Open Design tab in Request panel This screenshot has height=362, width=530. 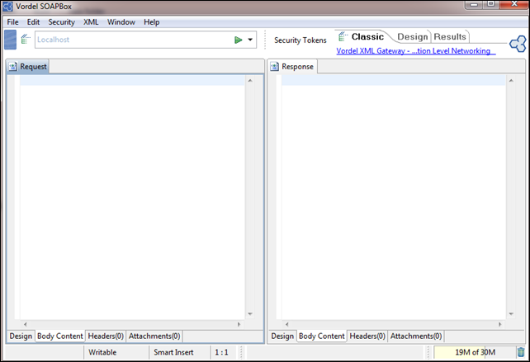pyautogui.click(x=21, y=336)
